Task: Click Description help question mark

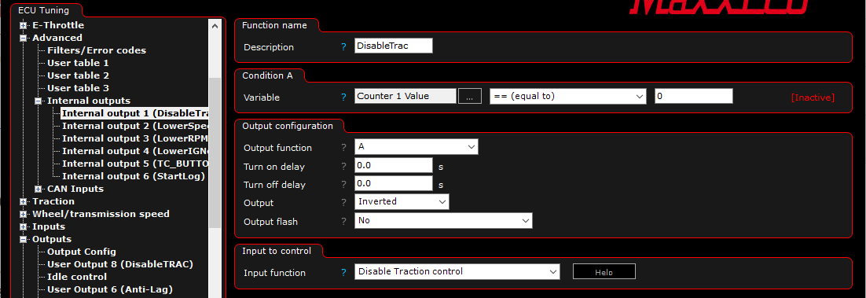Action: pyautogui.click(x=343, y=47)
